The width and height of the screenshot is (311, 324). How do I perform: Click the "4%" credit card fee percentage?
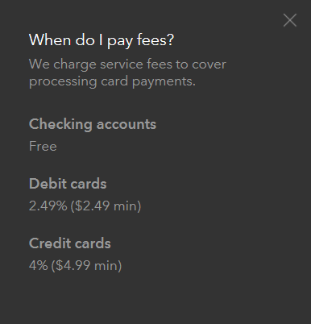[39, 266]
